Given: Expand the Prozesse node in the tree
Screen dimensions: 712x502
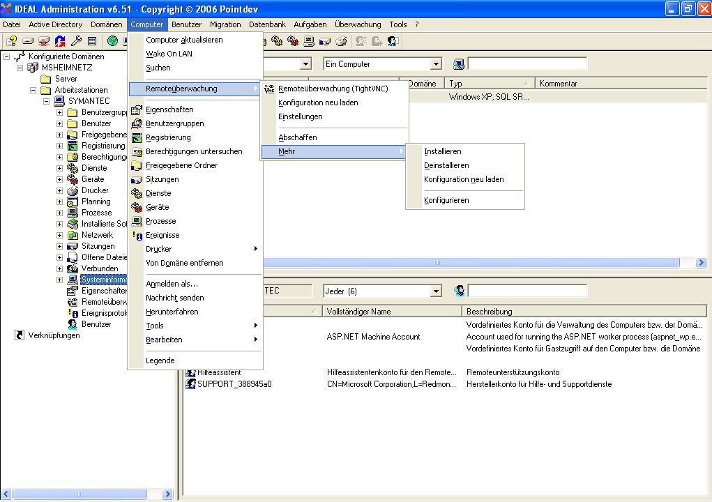Looking at the screenshot, I should (x=60, y=213).
